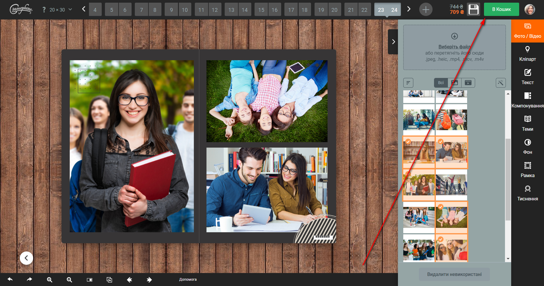This screenshot has width=544, height=286.
Task: Add a new page with plus button
Action: 425,10
